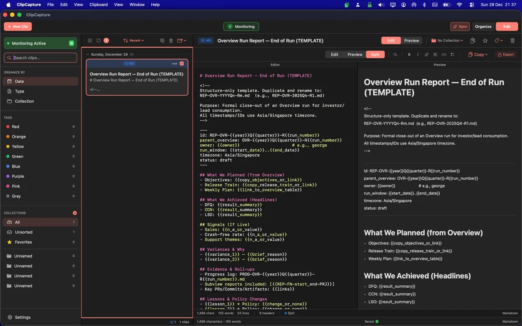The width and height of the screenshot is (522, 326).
Task: Click the trash icon beside the sort control
Action: (x=171, y=40)
